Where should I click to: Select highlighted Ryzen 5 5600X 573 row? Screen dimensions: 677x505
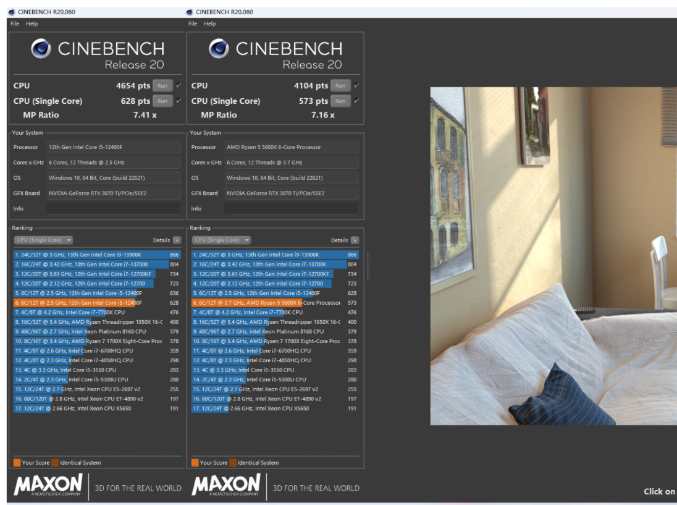click(x=275, y=303)
